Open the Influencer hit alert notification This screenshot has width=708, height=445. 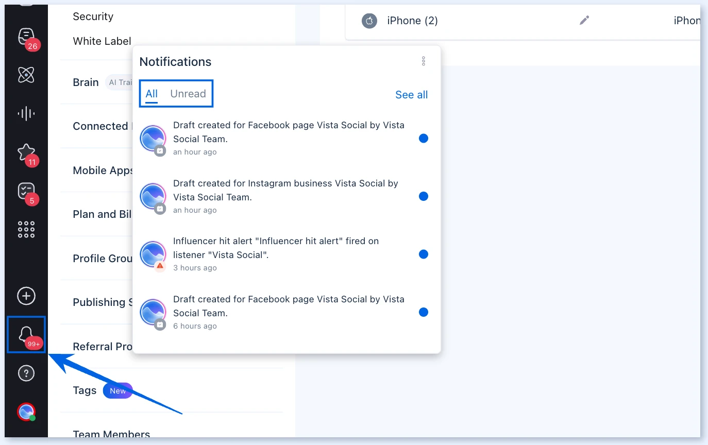pyautogui.click(x=286, y=254)
